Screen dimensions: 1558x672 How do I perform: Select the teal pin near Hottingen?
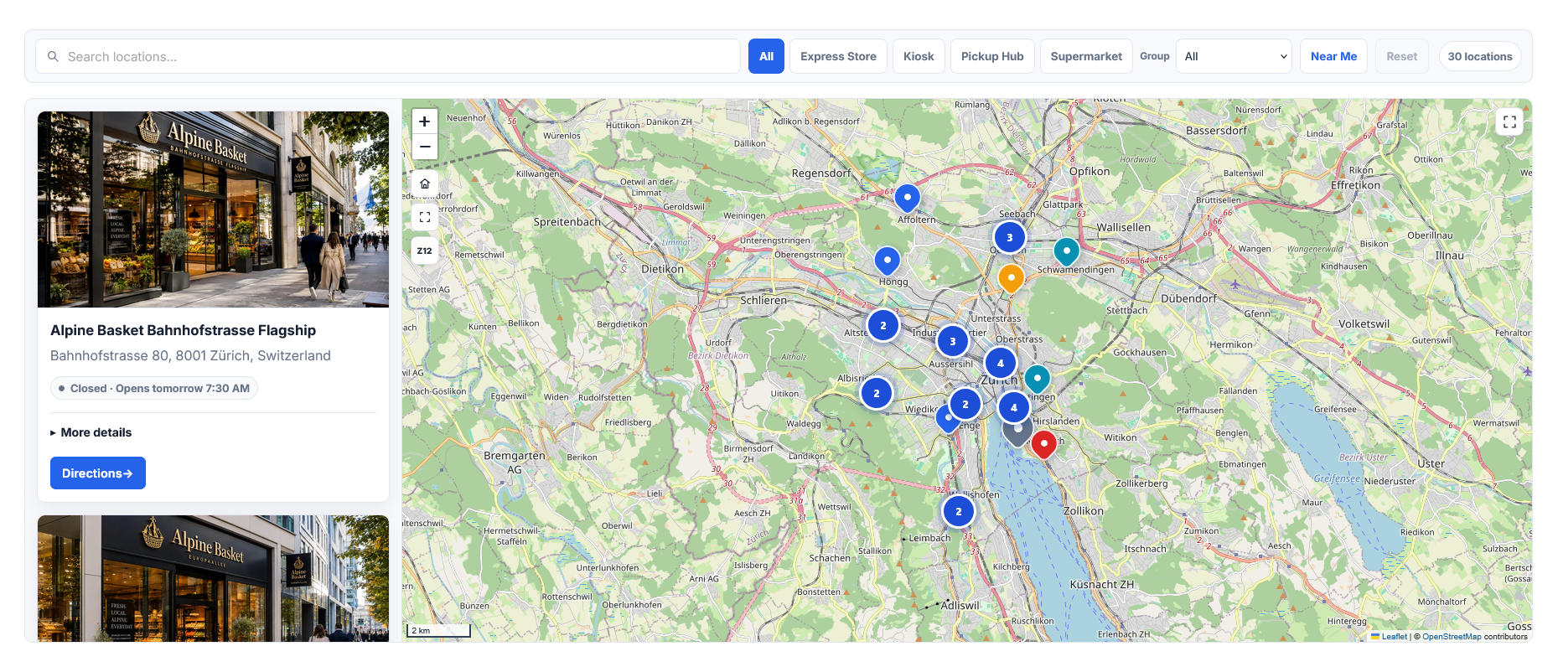click(1038, 379)
